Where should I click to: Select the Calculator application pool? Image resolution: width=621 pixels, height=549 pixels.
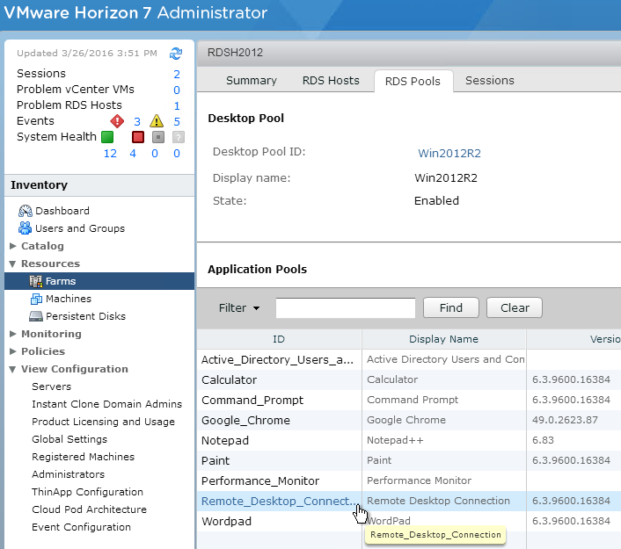pyautogui.click(x=229, y=379)
